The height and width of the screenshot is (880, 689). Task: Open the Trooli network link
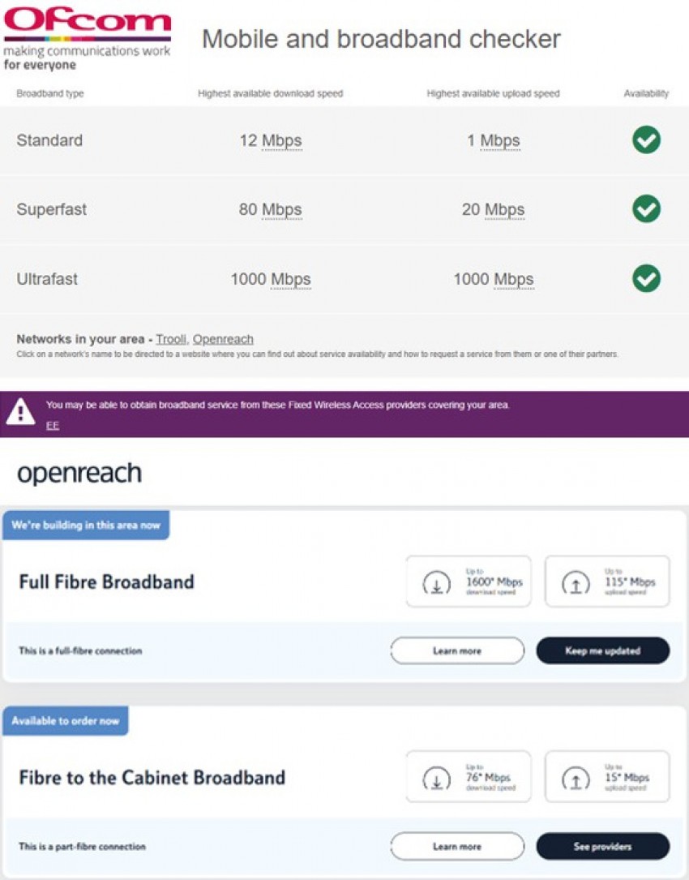(x=171, y=339)
